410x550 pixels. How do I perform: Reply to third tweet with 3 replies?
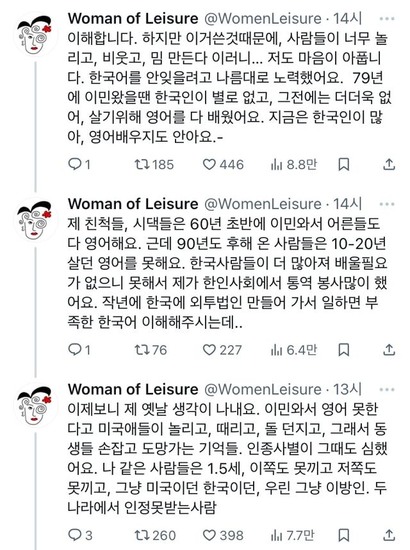(x=75, y=535)
